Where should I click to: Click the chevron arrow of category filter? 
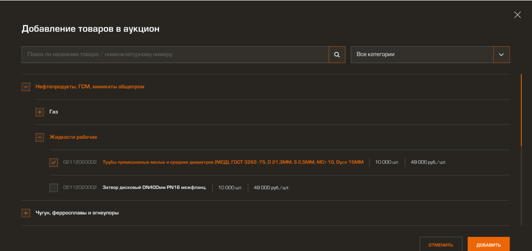coord(501,55)
